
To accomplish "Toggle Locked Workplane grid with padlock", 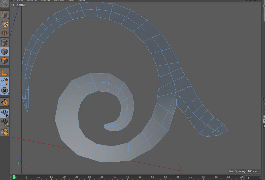I will tap(5, 114).
